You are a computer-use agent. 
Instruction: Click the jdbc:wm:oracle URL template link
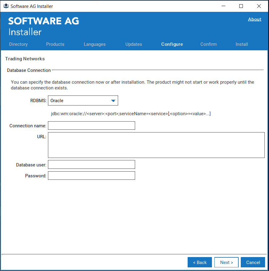point(130,113)
